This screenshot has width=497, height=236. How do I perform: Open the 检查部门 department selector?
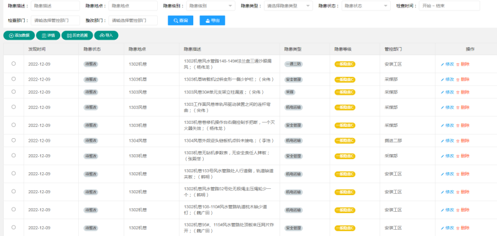click(x=55, y=20)
